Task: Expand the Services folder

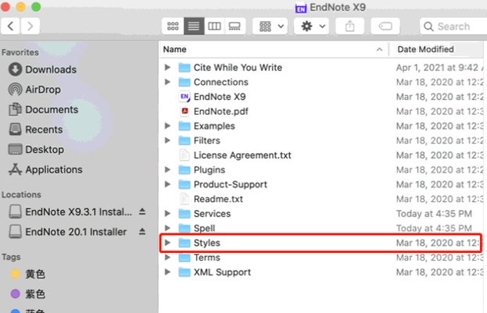Action: pos(167,213)
